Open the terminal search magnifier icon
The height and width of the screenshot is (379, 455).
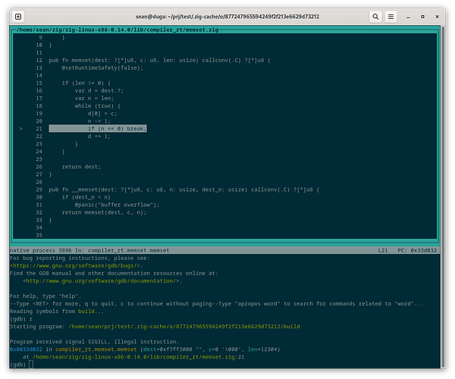point(375,17)
